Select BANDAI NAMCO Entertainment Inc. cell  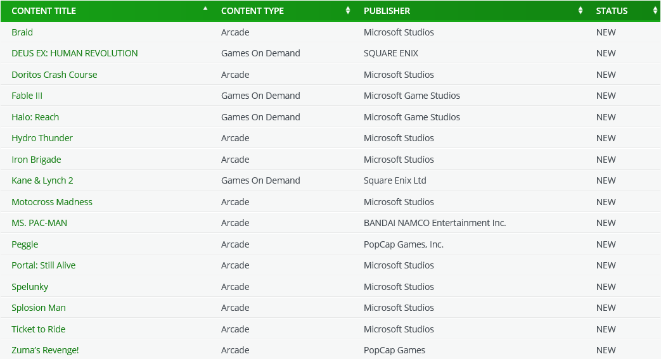point(435,223)
